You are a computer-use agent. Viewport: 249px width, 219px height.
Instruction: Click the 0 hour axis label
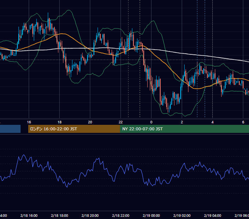coord(151,122)
